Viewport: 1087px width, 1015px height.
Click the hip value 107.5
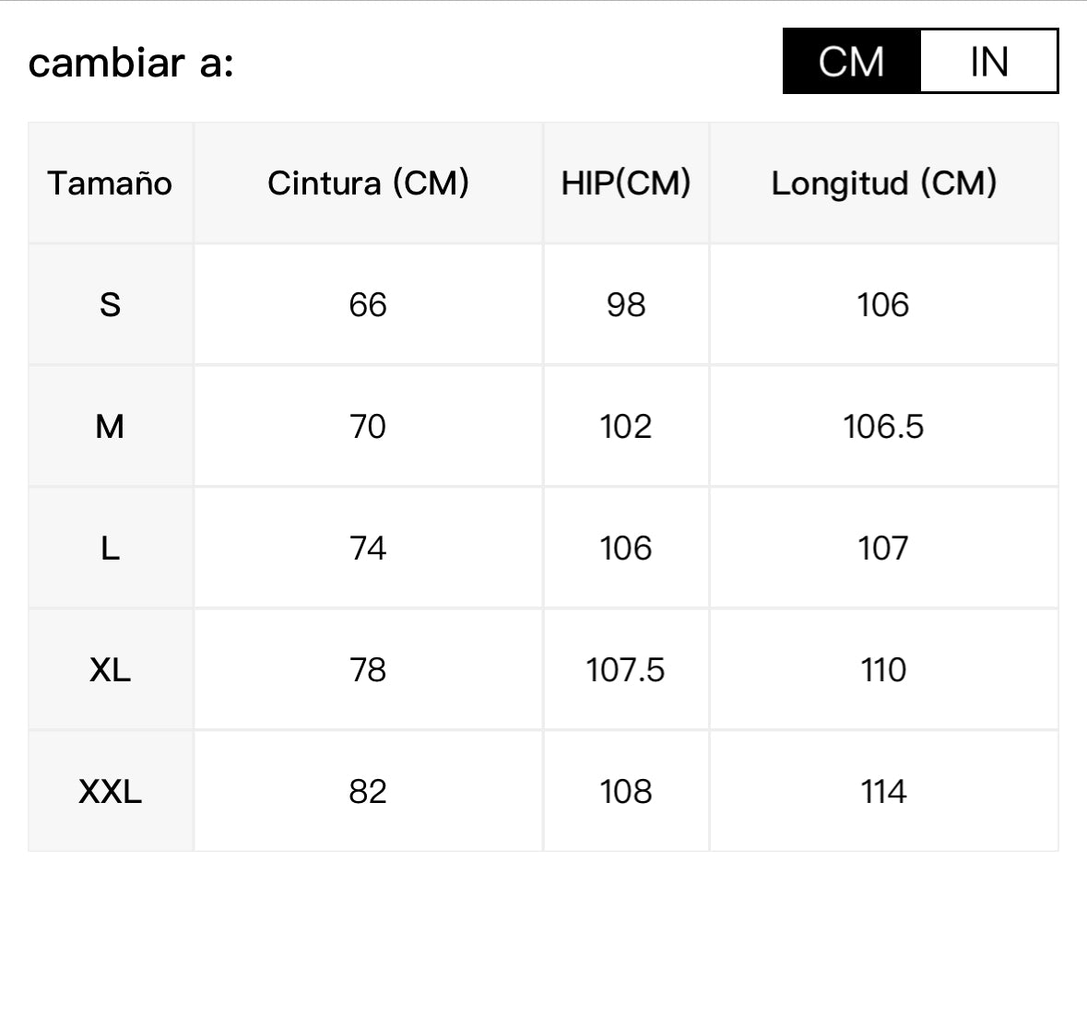point(625,670)
